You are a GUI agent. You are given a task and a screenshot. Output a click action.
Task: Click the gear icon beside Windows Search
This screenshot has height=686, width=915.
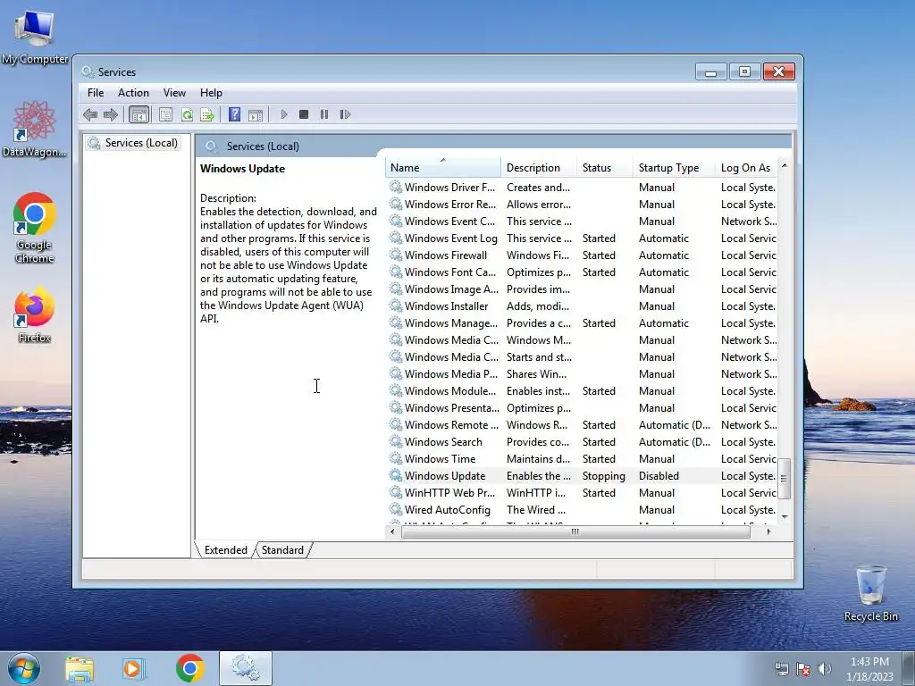point(396,442)
